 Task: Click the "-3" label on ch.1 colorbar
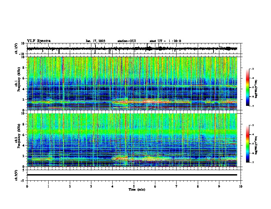253,69
